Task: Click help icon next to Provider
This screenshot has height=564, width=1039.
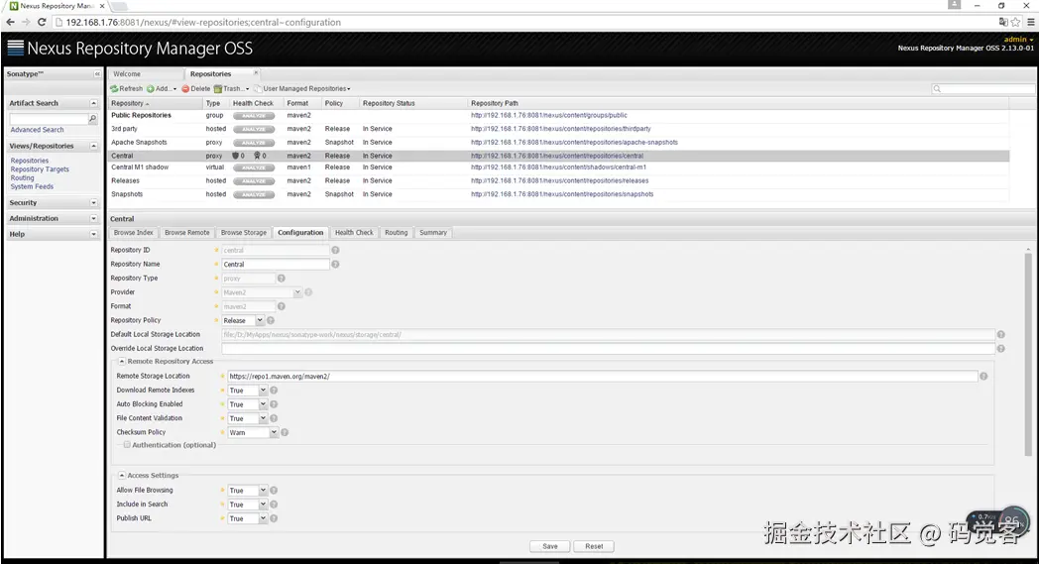Action: (x=308, y=292)
